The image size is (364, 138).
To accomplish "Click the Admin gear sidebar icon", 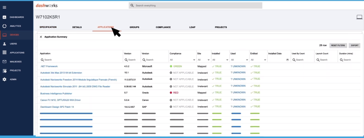I will coord(5,79).
